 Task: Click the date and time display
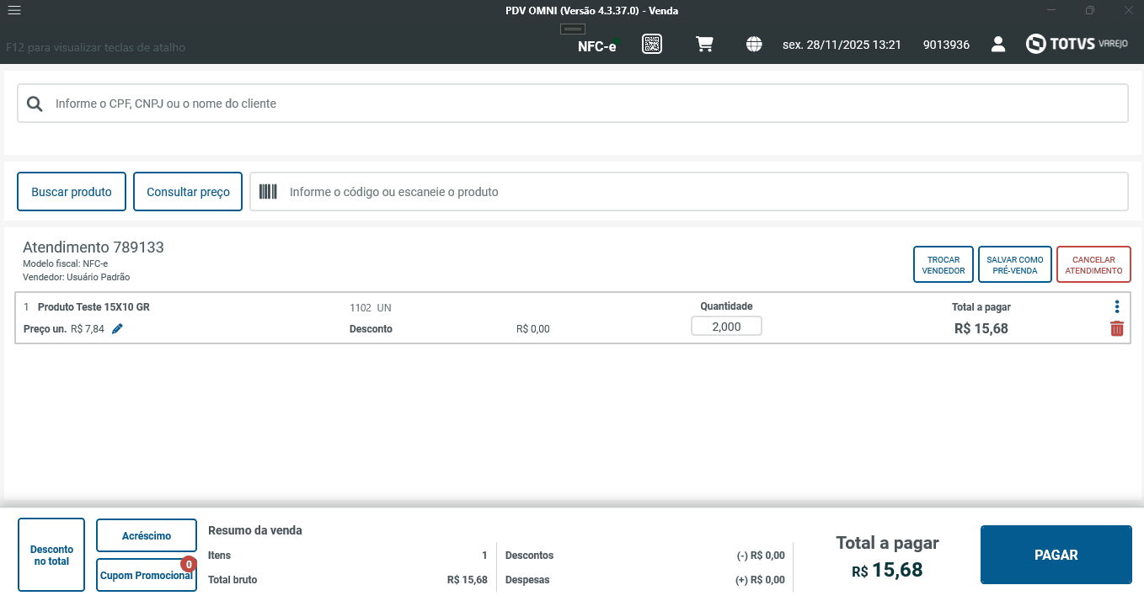click(842, 45)
